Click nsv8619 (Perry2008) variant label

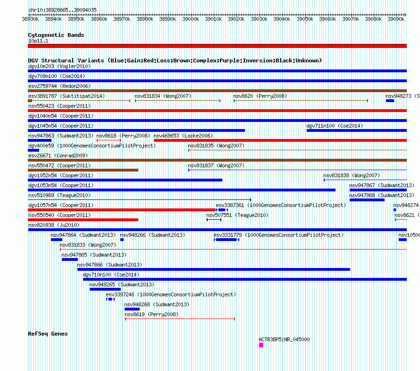pos(151,314)
